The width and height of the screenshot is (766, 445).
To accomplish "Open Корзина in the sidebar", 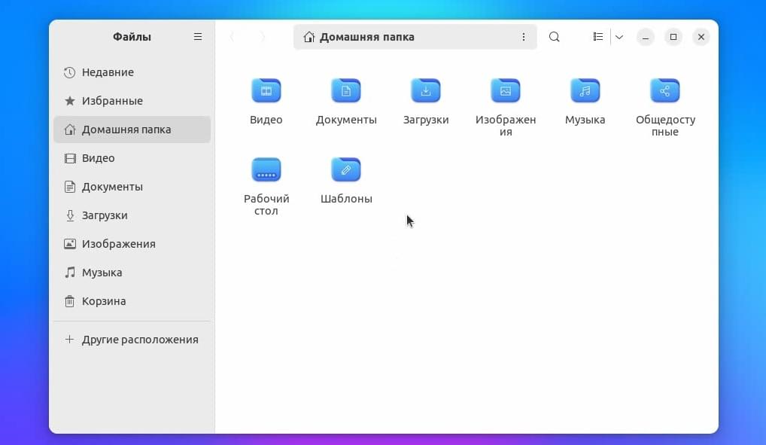I will click(x=132, y=301).
